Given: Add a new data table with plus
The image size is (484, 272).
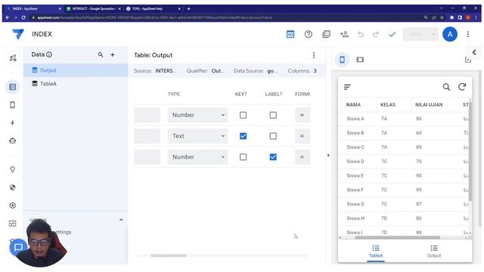Looking at the screenshot, I should tap(113, 54).
